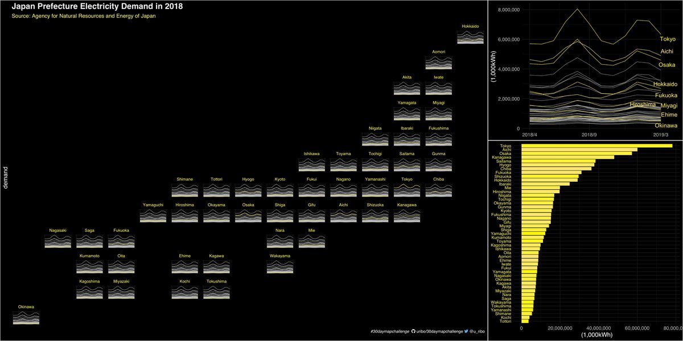
Task: Click the Twitter bird icon in the footer
Action: tap(466, 331)
